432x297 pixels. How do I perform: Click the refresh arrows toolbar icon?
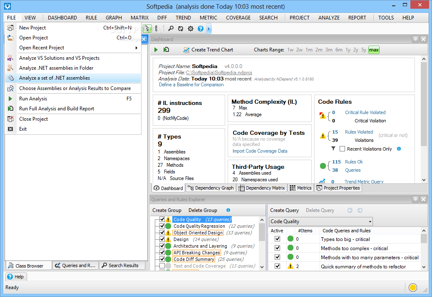click(181, 29)
